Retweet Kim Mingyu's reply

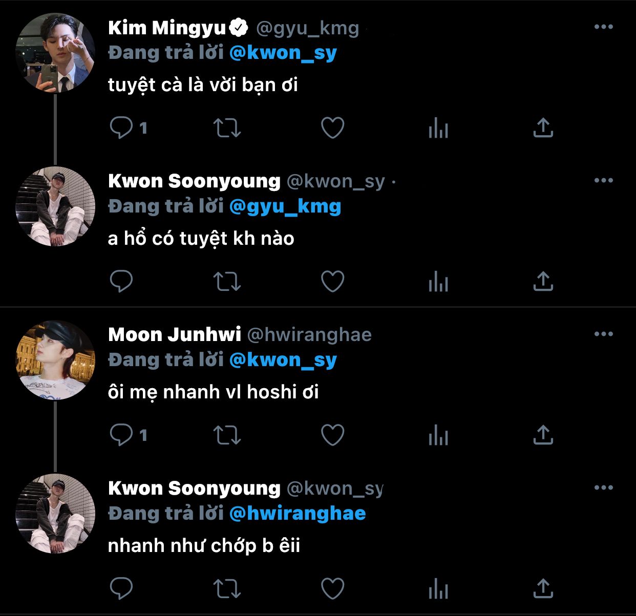tap(227, 128)
